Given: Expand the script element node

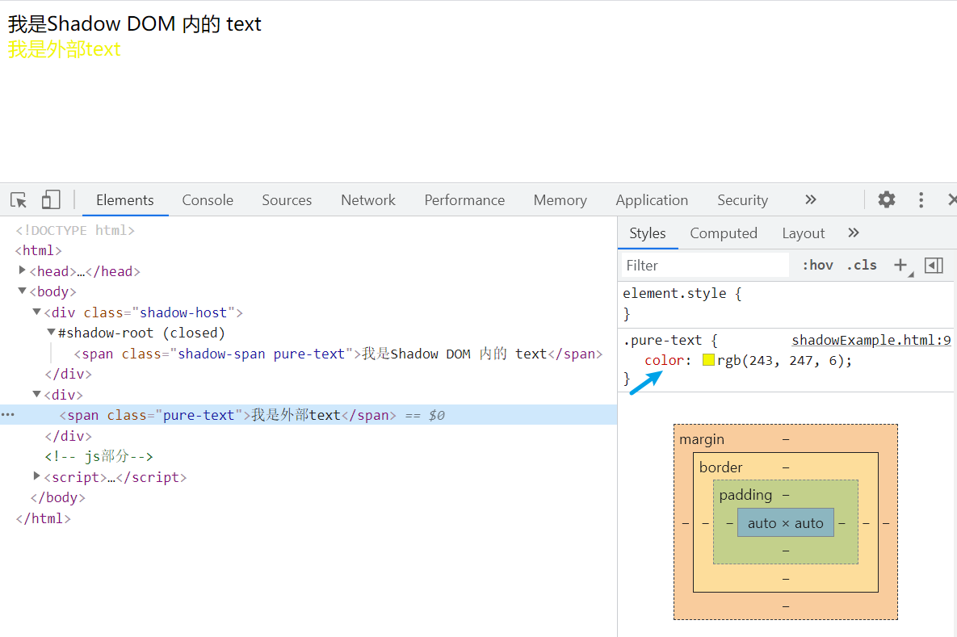Looking at the screenshot, I should pyautogui.click(x=36, y=476).
